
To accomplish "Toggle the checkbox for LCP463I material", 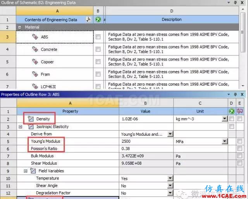I will 98,86.
